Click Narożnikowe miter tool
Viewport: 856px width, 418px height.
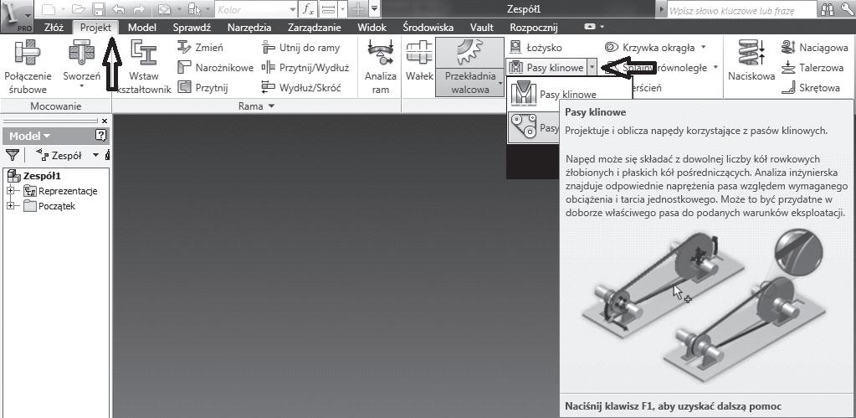point(216,68)
